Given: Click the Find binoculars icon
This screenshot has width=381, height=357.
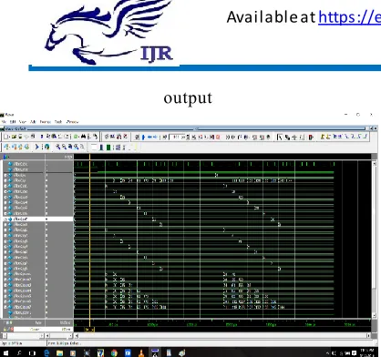Looking at the screenshot, I should point(83,137).
